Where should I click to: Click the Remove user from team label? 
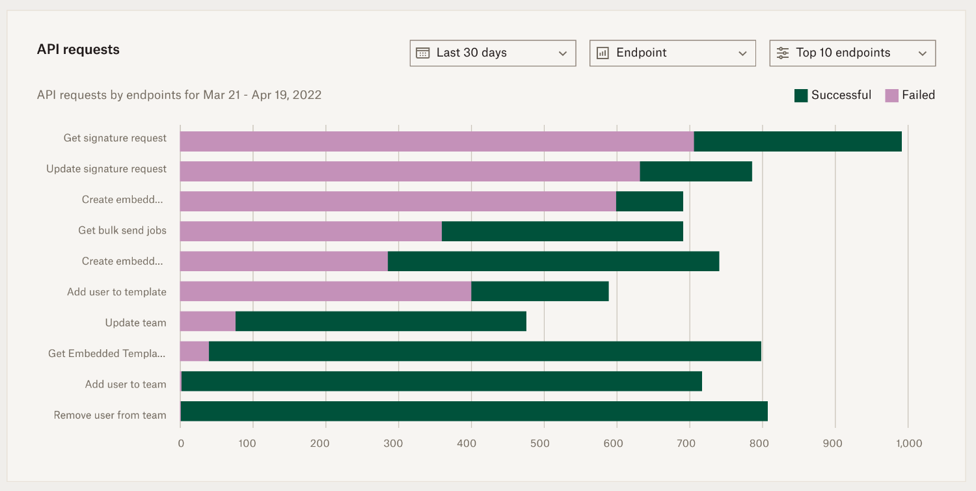[110, 415]
